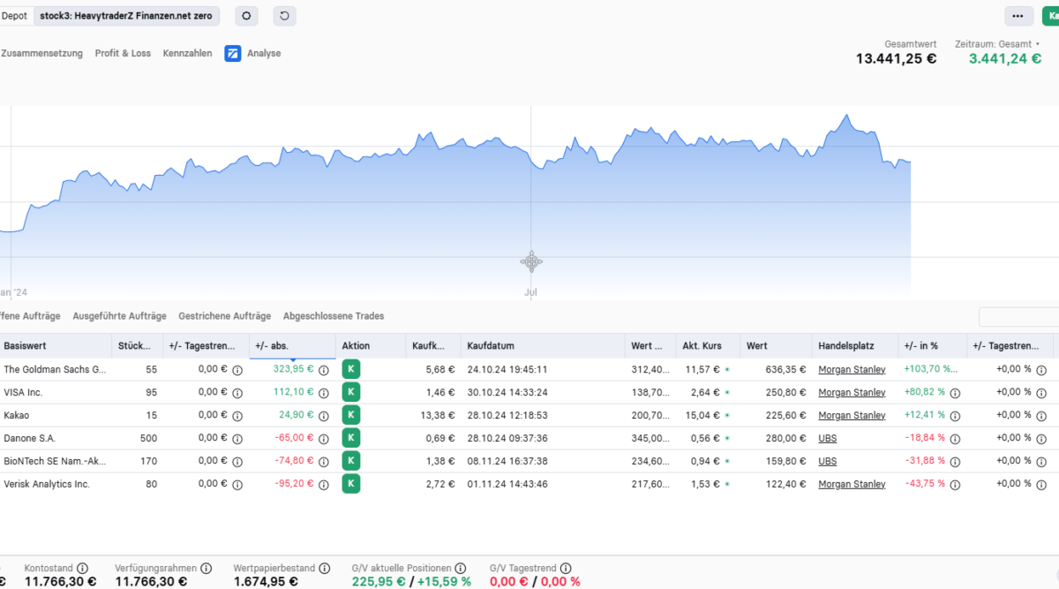Open UBS link in Danone S.A. row
The height and width of the screenshot is (589, 1059).
coord(828,438)
